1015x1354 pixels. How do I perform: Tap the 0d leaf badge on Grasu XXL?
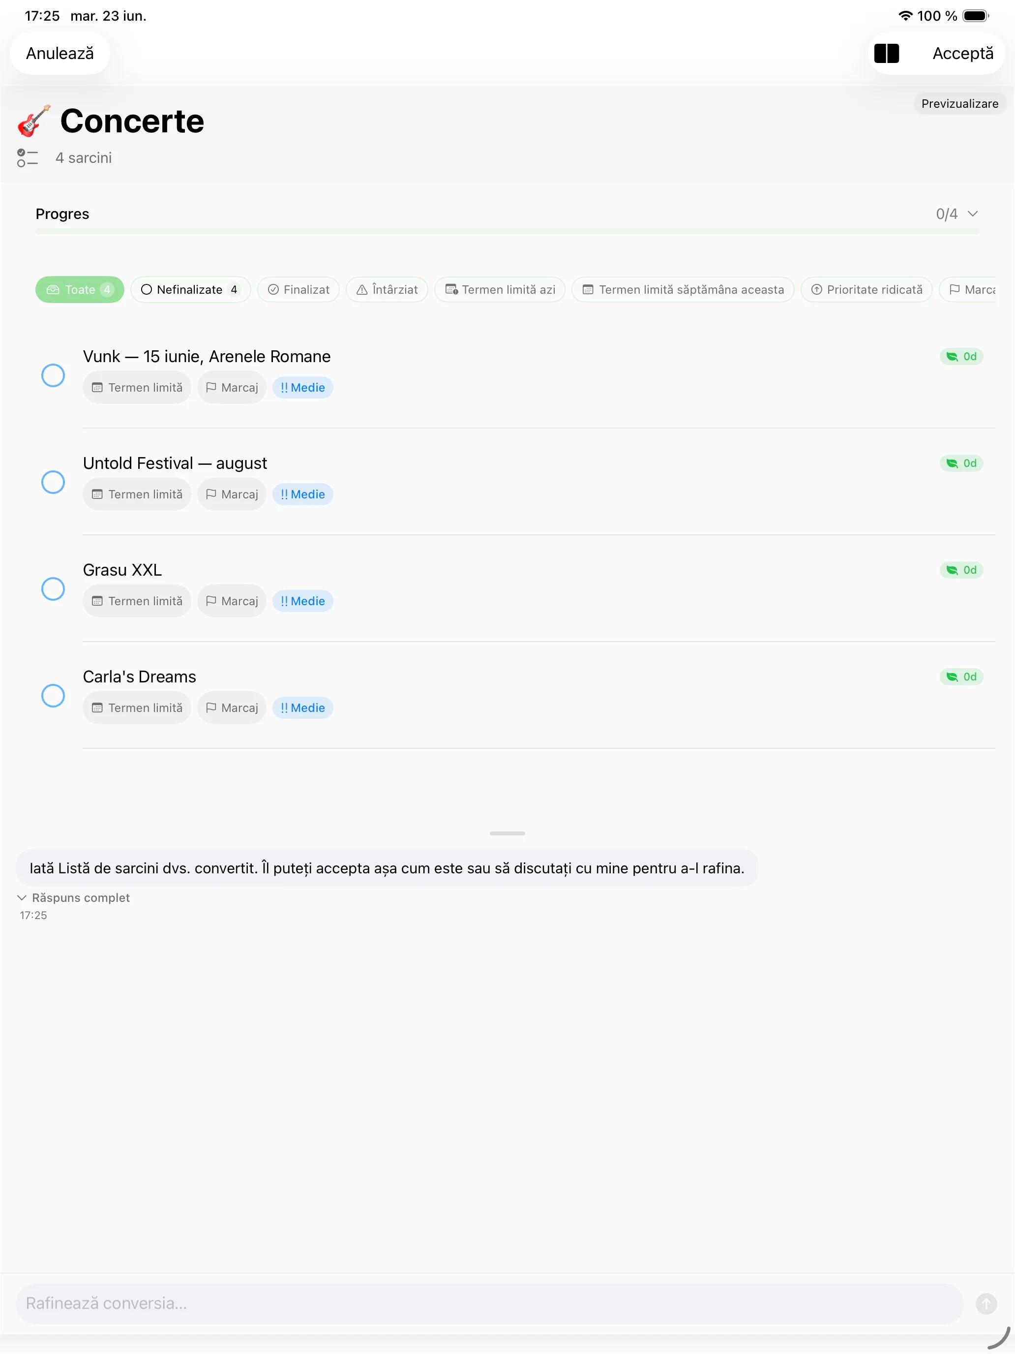click(961, 570)
